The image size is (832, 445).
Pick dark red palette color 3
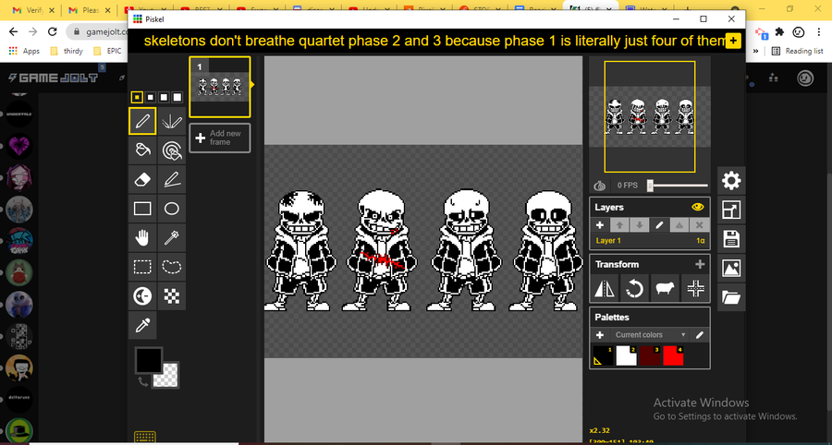(650, 355)
